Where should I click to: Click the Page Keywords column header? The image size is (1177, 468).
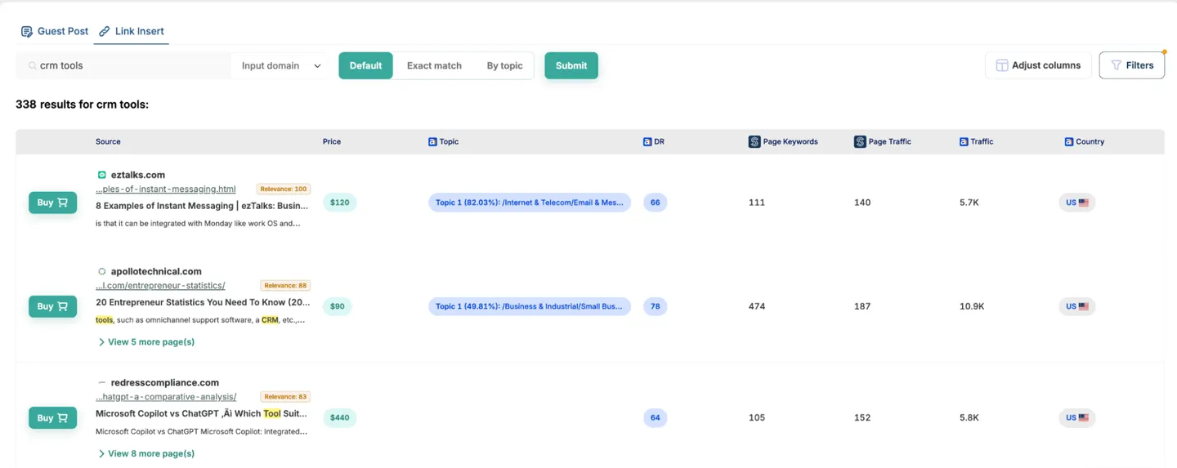(x=790, y=141)
